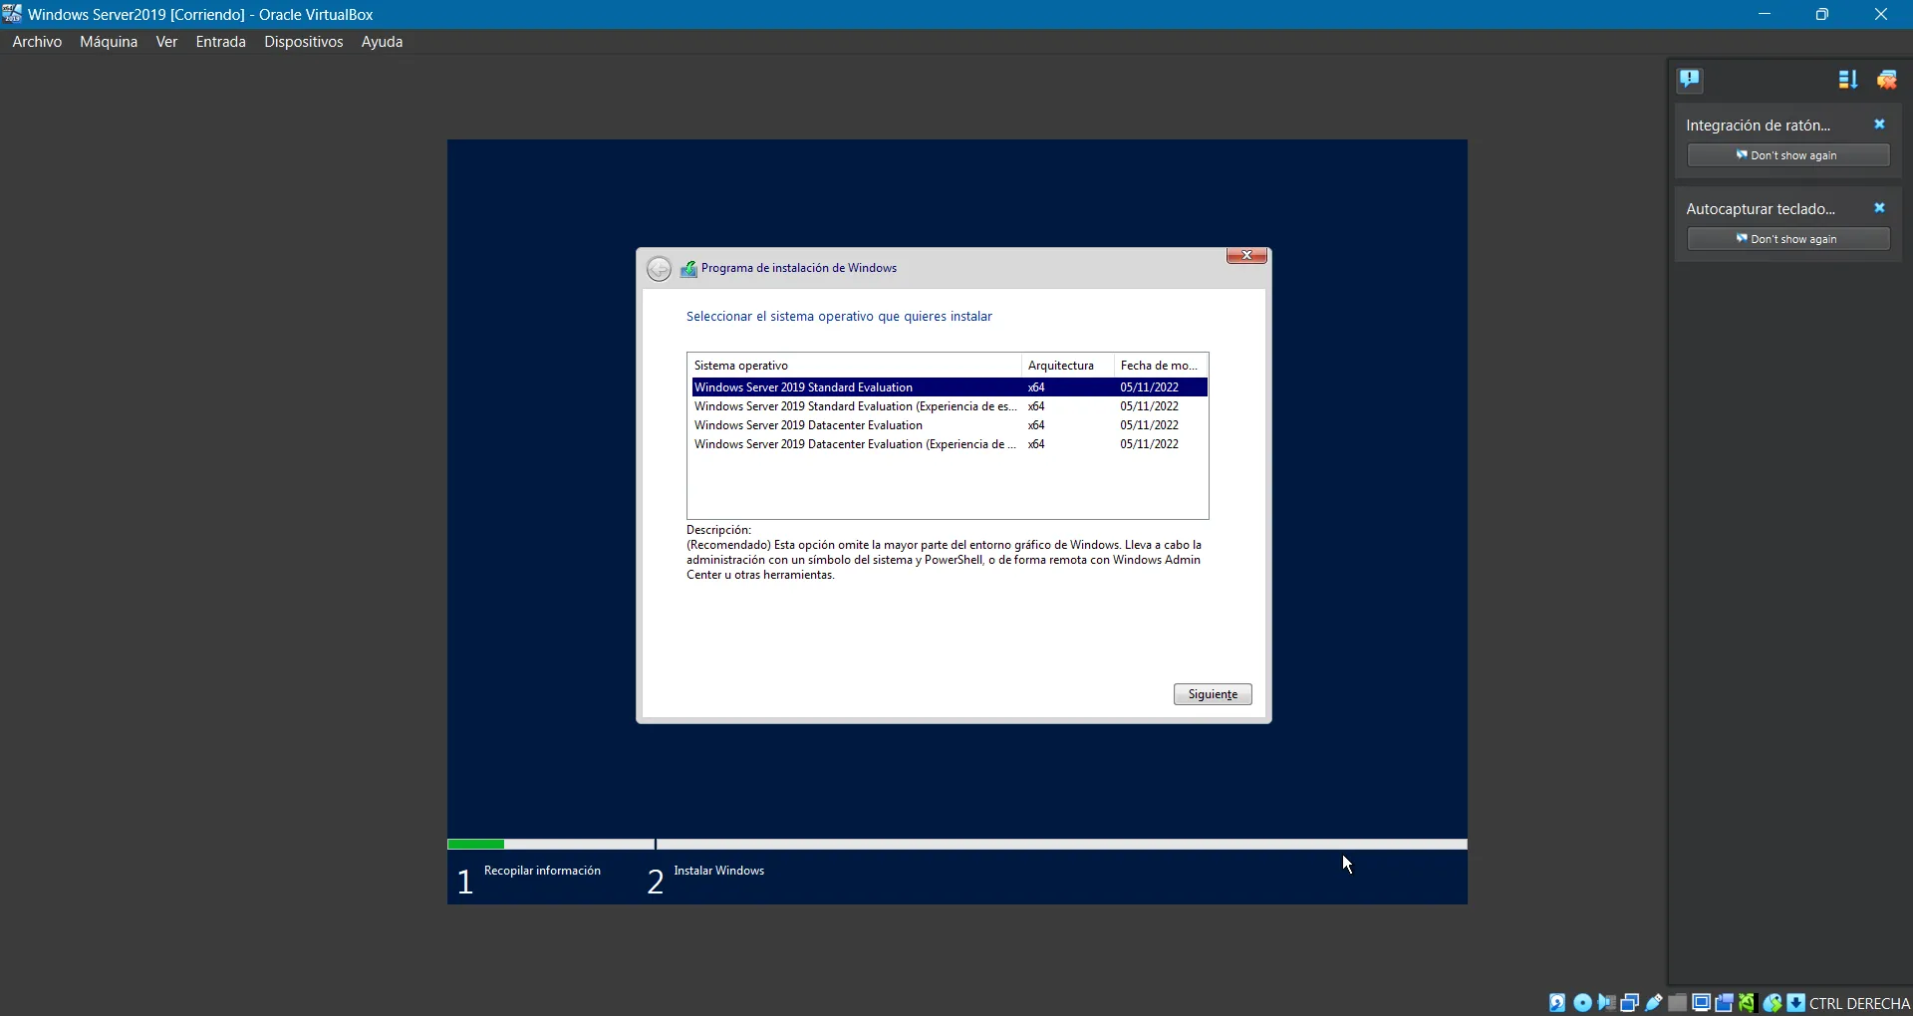The height and width of the screenshot is (1016, 1913).
Task: Close the Programa de instalación de Windows dialog
Action: [x=1246, y=256]
